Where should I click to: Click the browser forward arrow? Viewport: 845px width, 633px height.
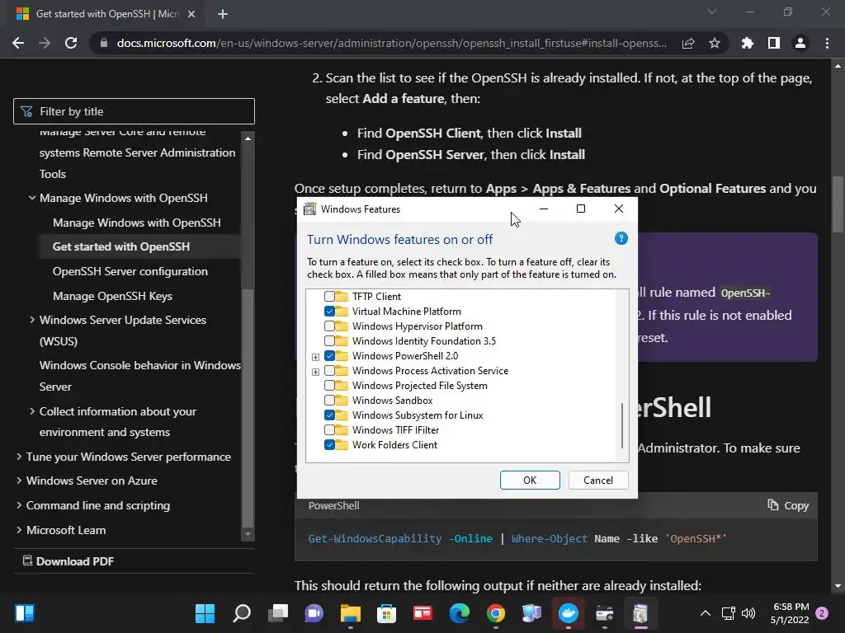(45, 43)
